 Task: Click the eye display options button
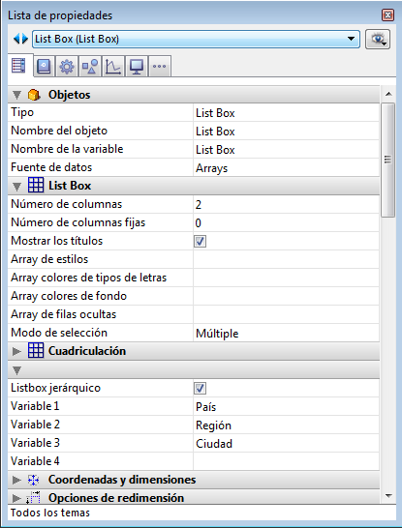click(378, 40)
